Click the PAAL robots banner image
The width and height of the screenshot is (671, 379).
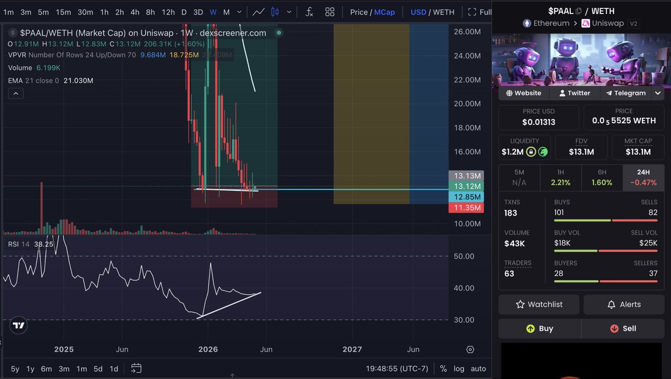point(581,60)
